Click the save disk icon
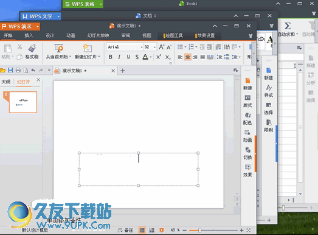 (x=10, y=70)
